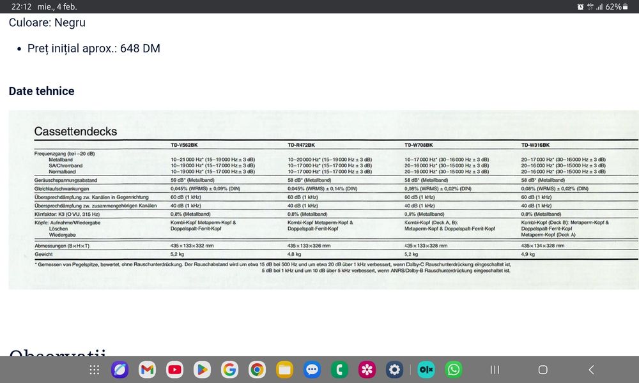
Task: Launch the OLX app
Action: point(426,370)
